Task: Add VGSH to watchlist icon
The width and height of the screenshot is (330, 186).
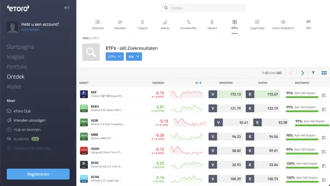Action: (x=324, y=152)
